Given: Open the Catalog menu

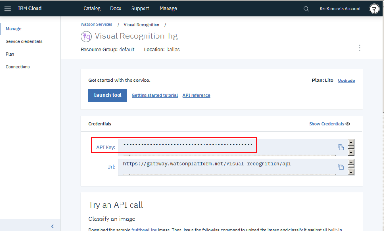Looking at the screenshot, I should click(x=92, y=8).
